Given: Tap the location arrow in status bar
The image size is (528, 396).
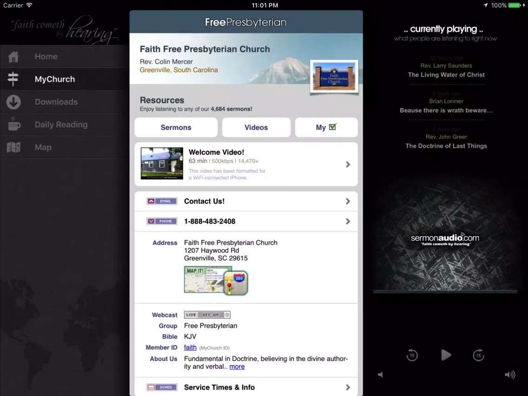Looking at the screenshot, I should point(485,6).
